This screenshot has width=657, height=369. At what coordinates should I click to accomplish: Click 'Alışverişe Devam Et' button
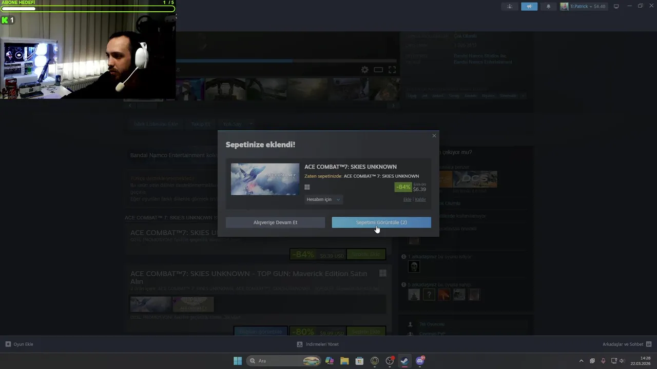275,222
